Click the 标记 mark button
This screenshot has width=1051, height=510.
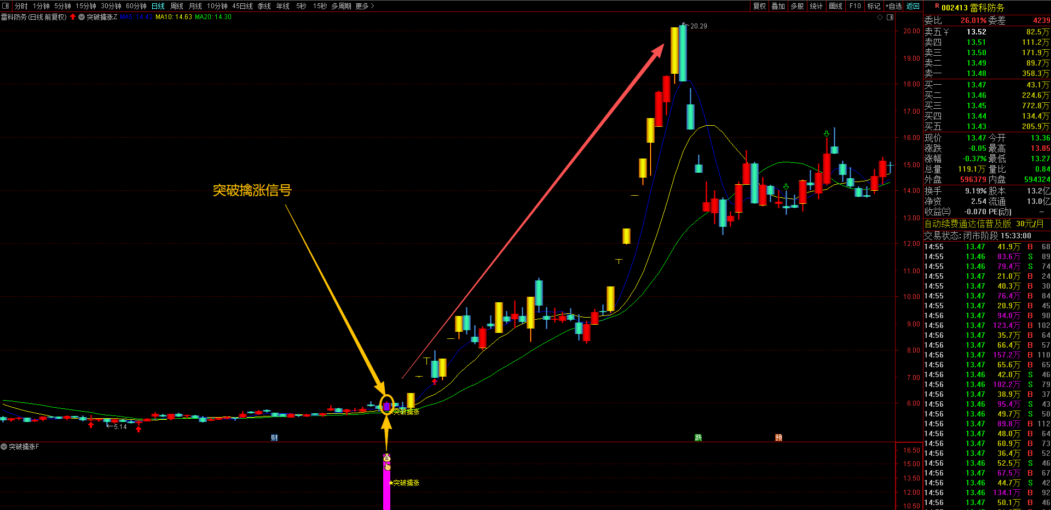coord(874,6)
